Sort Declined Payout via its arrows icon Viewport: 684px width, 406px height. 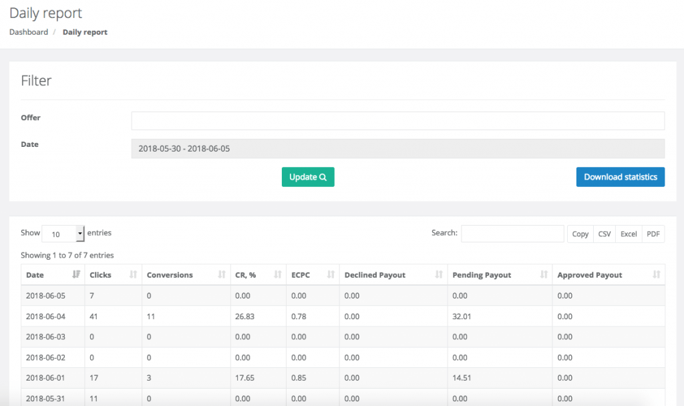[x=439, y=274]
